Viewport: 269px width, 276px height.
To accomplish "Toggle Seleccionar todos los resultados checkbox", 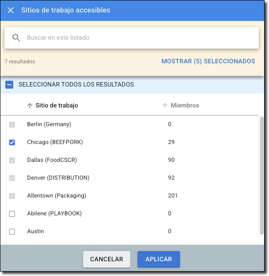I will (x=9, y=84).
